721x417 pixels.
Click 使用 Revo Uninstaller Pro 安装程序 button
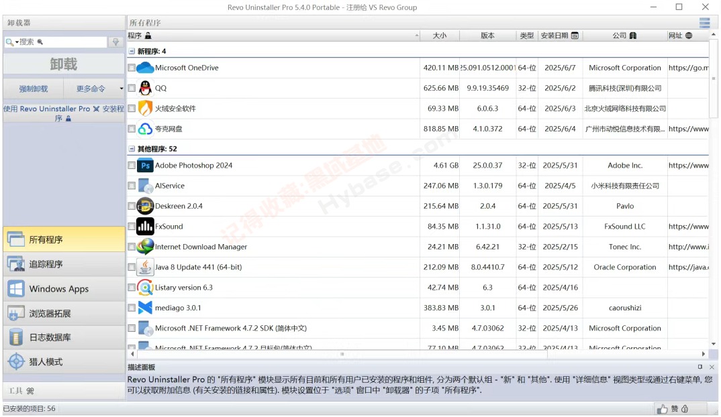(64, 113)
